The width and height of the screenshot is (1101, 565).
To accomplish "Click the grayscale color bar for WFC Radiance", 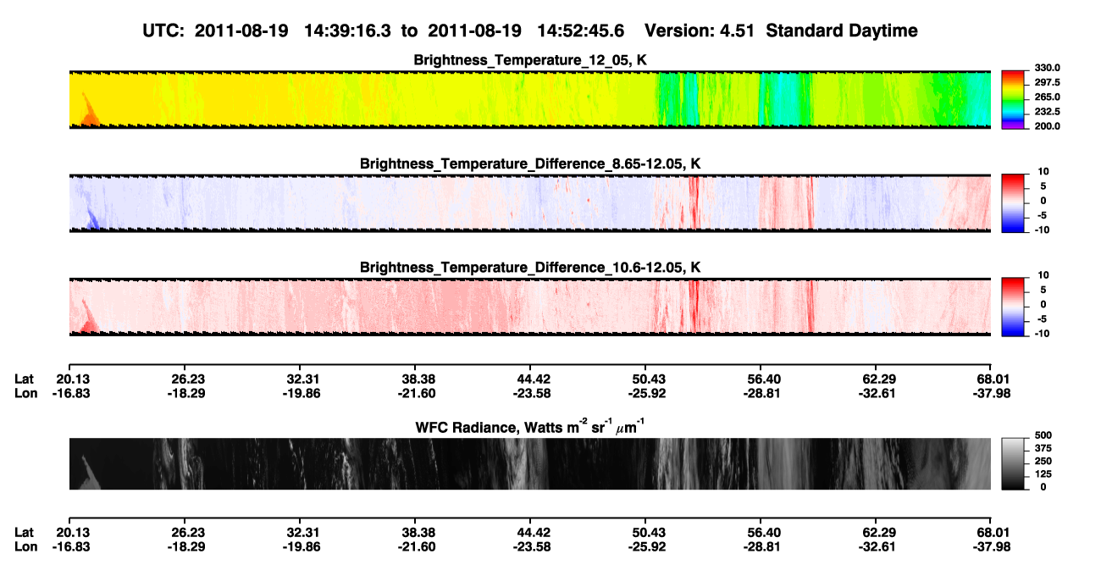I will pos(1011,464).
